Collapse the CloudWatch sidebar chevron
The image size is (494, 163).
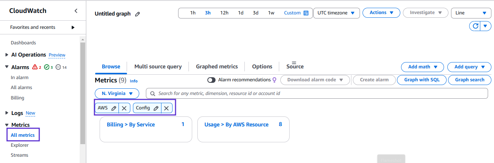click(76, 11)
